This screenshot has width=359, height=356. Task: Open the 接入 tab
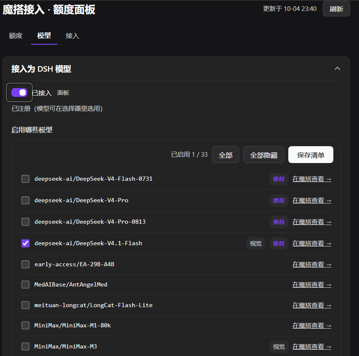pos(72,36)
